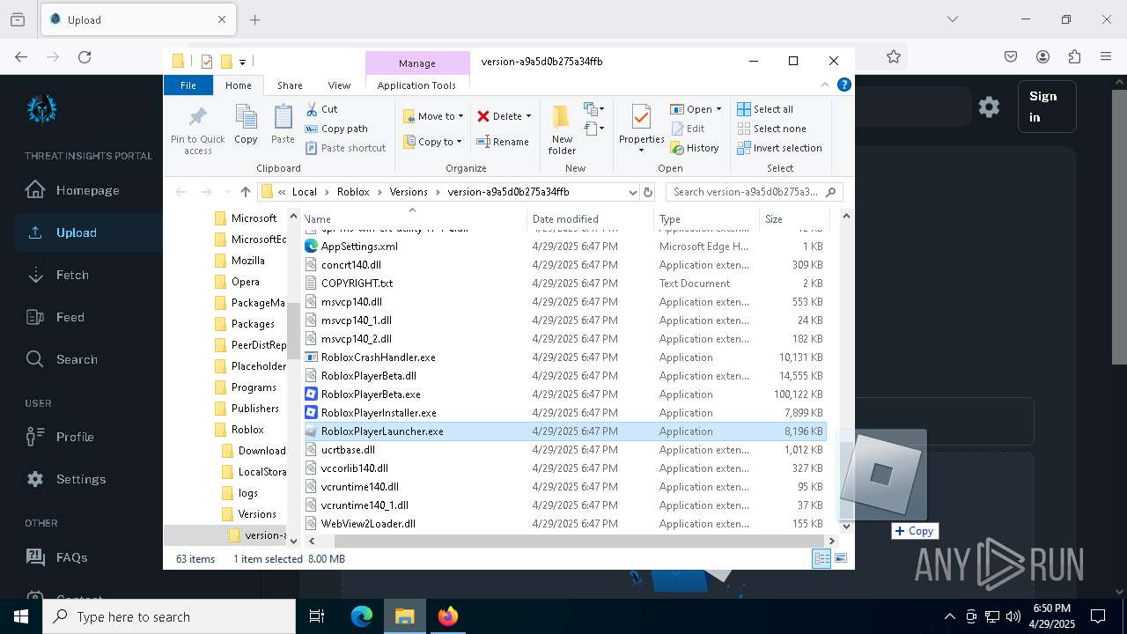Open browser Settings gear icon
This screenshot has width=1127, height=634.
click(990, 107)
